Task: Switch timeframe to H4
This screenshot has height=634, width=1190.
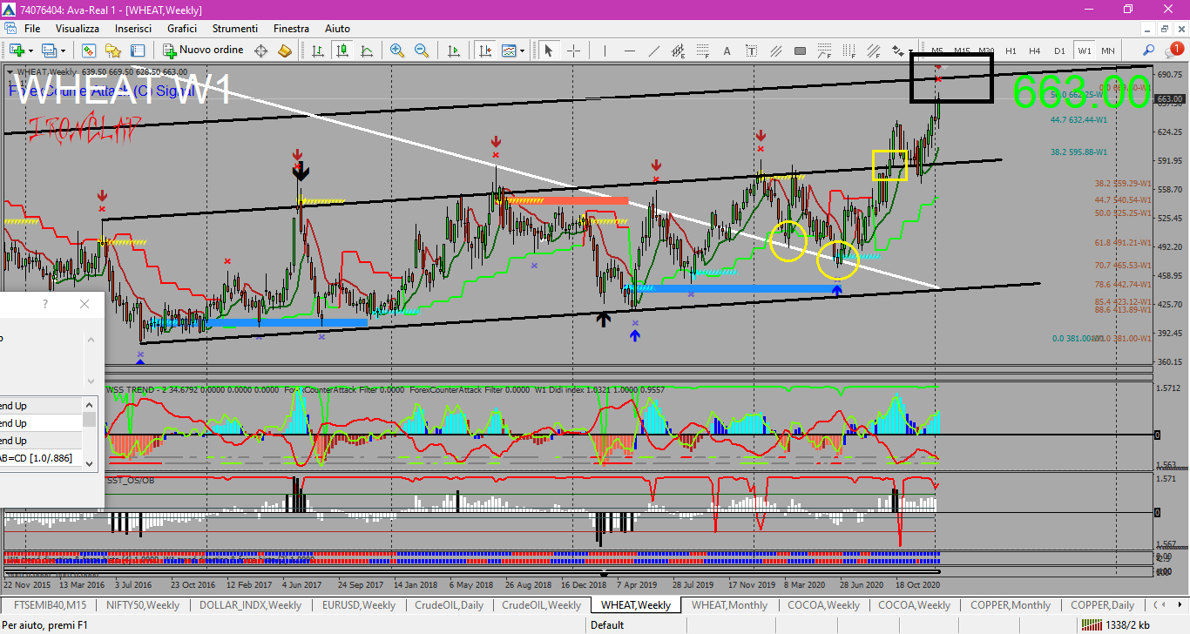Action: tap(1035, 51)
